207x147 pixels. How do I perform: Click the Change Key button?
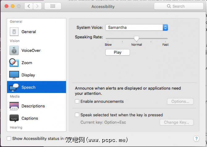(176, 122)
